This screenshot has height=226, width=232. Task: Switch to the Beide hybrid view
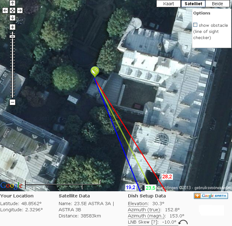pyautogui.click(x=217, y=4)
